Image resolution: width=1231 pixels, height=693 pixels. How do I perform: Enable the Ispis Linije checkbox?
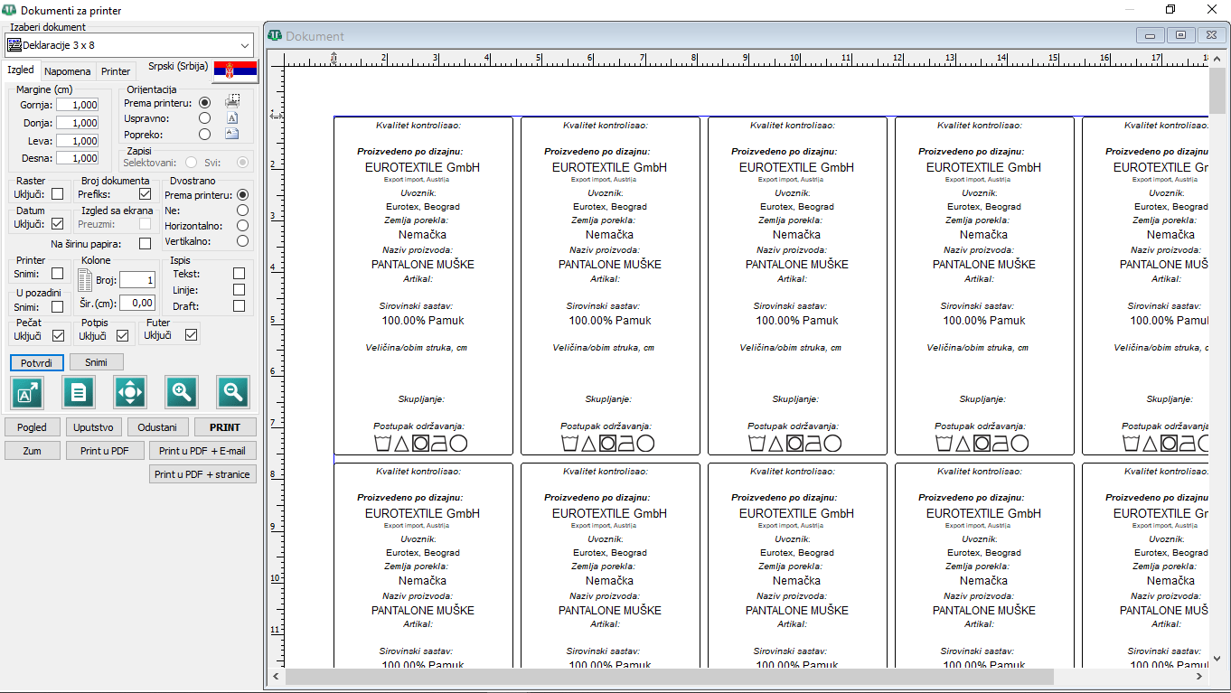[239, 290]
